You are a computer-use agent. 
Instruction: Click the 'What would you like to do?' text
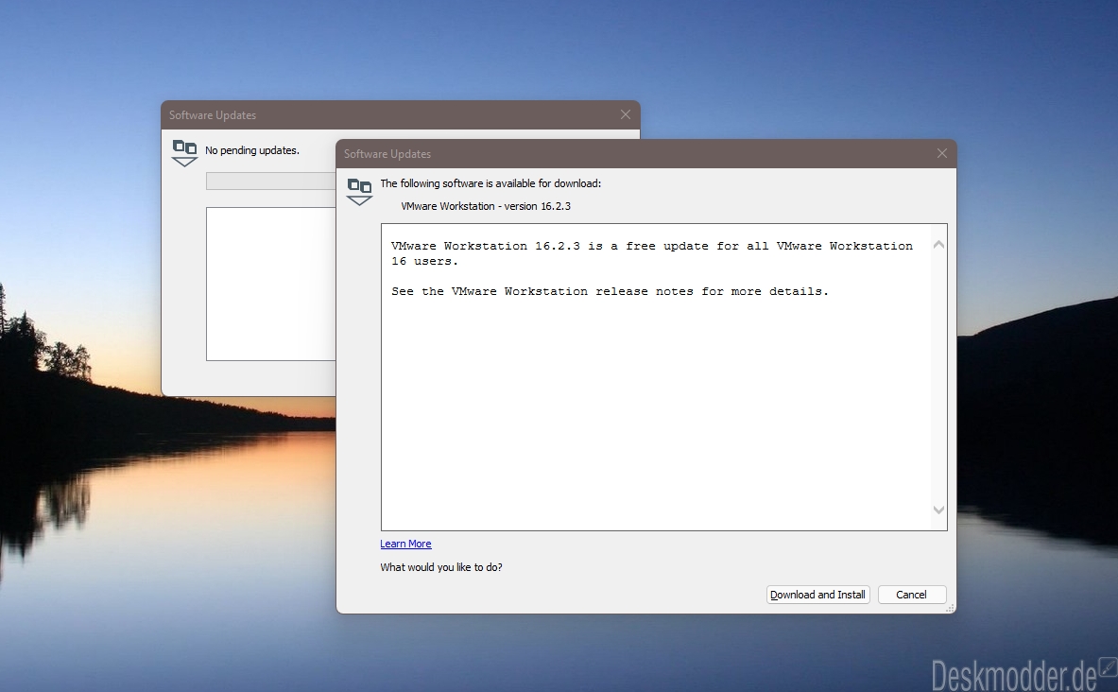[x=441, y=567]
